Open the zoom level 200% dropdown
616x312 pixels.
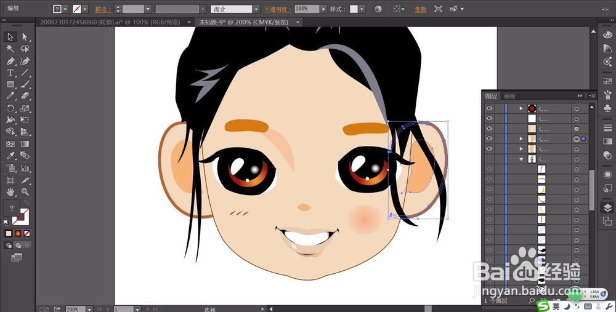[89, 310]
